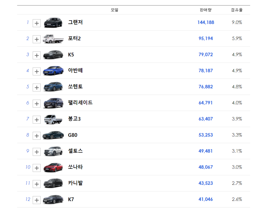Open the 팰리세이드 SUV thumbnail
The height and width of the screenshot is (208, 257).
pyautogui.click(x=53, y=103)
